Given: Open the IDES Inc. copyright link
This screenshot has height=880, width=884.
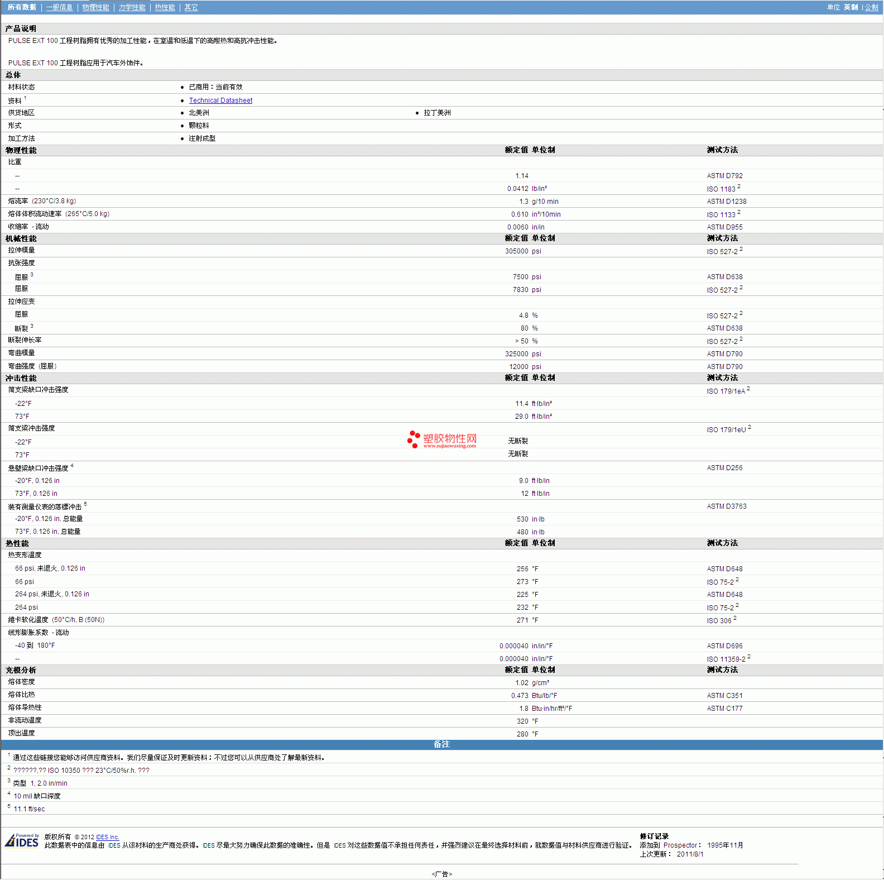Looking at the screenshot, I should (108, 837).
